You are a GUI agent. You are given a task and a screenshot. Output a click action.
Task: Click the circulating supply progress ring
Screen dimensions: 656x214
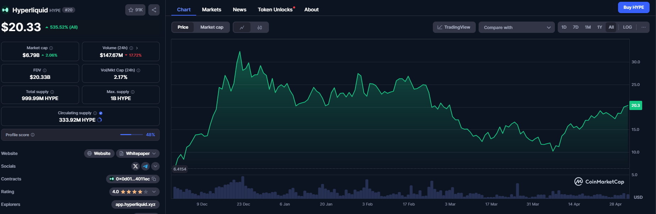100,120
